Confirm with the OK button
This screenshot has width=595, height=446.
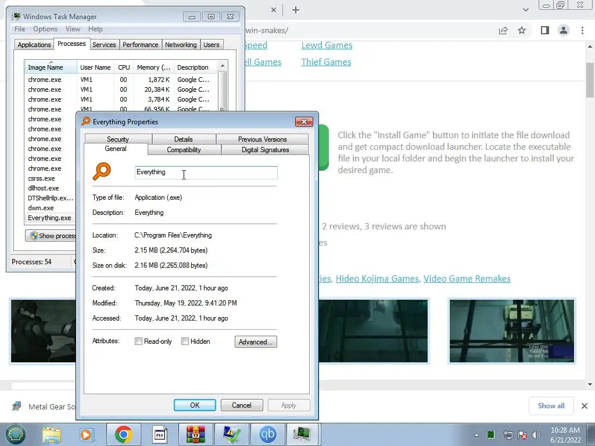[195, 405]
